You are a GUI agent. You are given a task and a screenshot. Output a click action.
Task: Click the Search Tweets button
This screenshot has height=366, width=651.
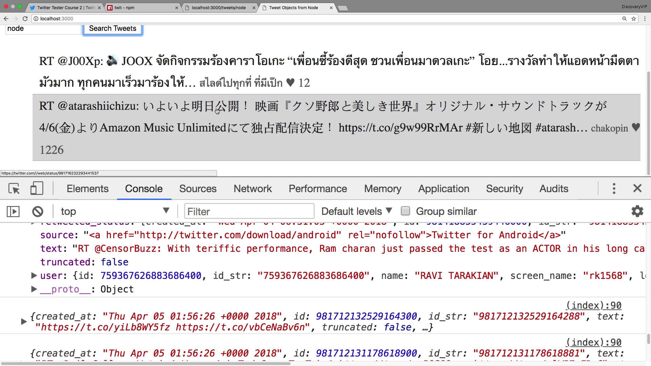[x=113, y=29]
